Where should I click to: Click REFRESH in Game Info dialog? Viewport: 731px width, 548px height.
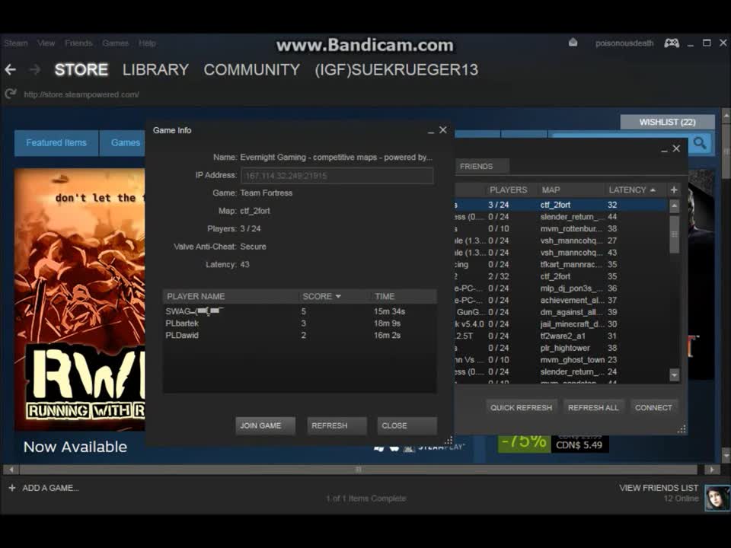[x=337, y=425]
